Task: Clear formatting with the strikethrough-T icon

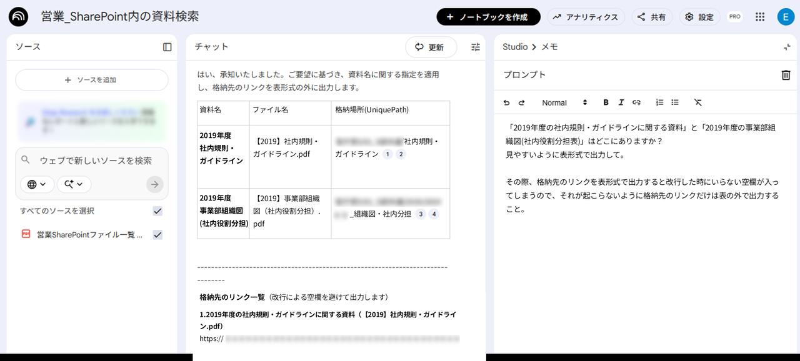Action: click(x=698, y=102)
